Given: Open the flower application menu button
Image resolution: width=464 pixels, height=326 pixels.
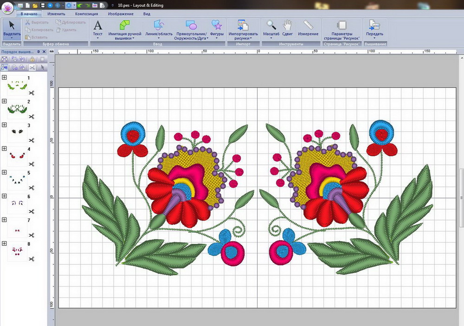Looking at the screenshot, I should [7, 7].
